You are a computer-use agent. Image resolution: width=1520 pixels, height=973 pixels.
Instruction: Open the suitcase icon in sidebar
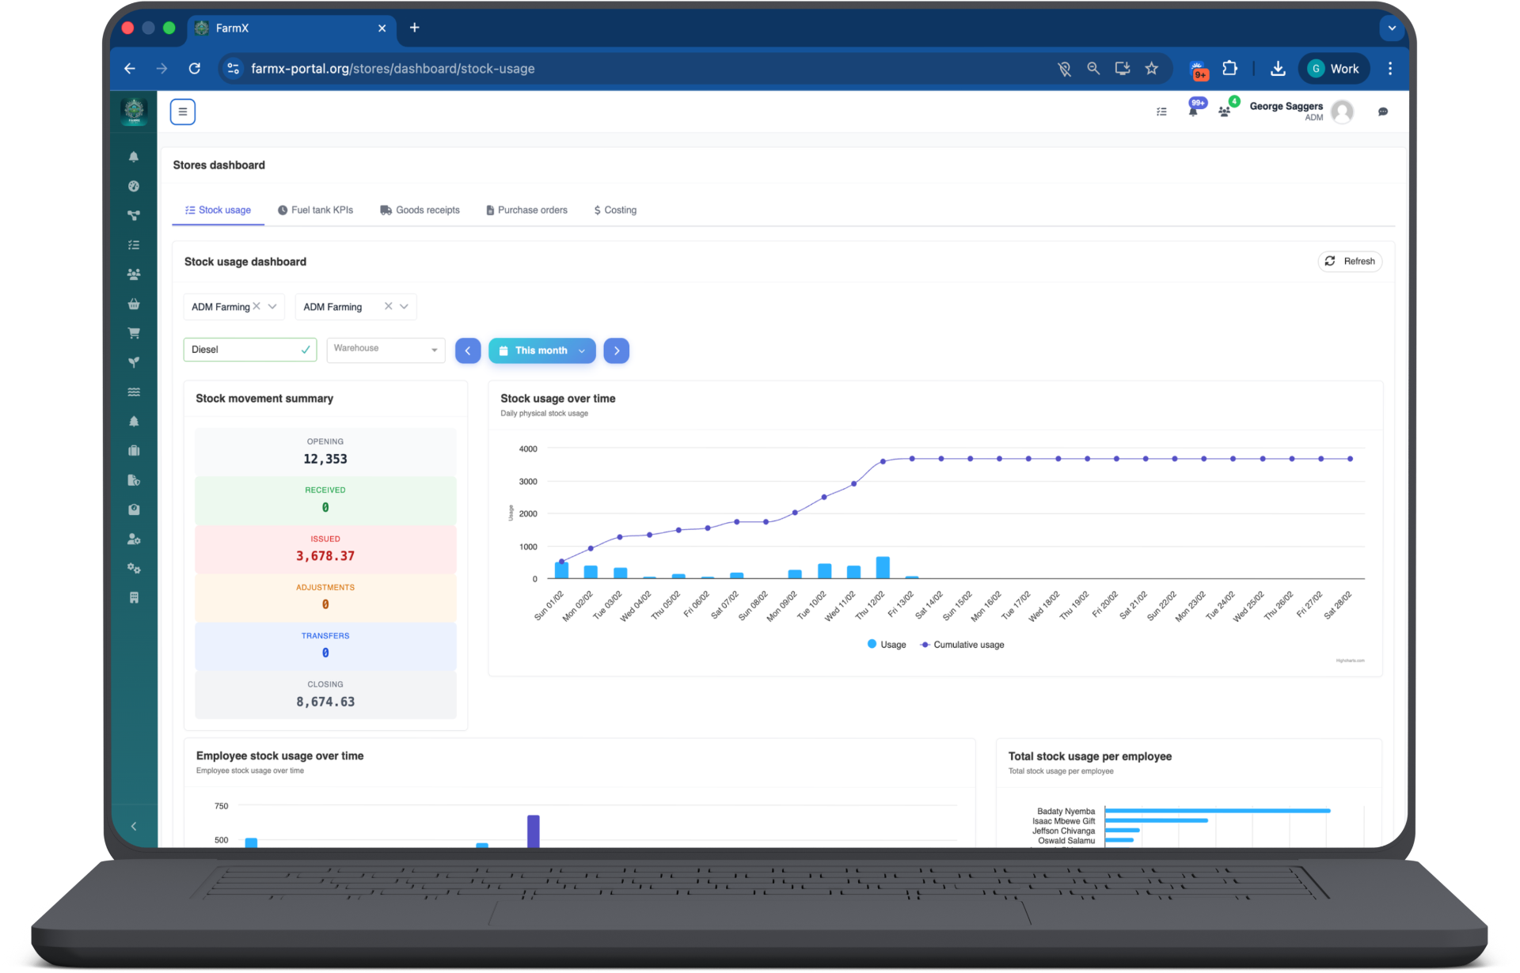point(134,451)
